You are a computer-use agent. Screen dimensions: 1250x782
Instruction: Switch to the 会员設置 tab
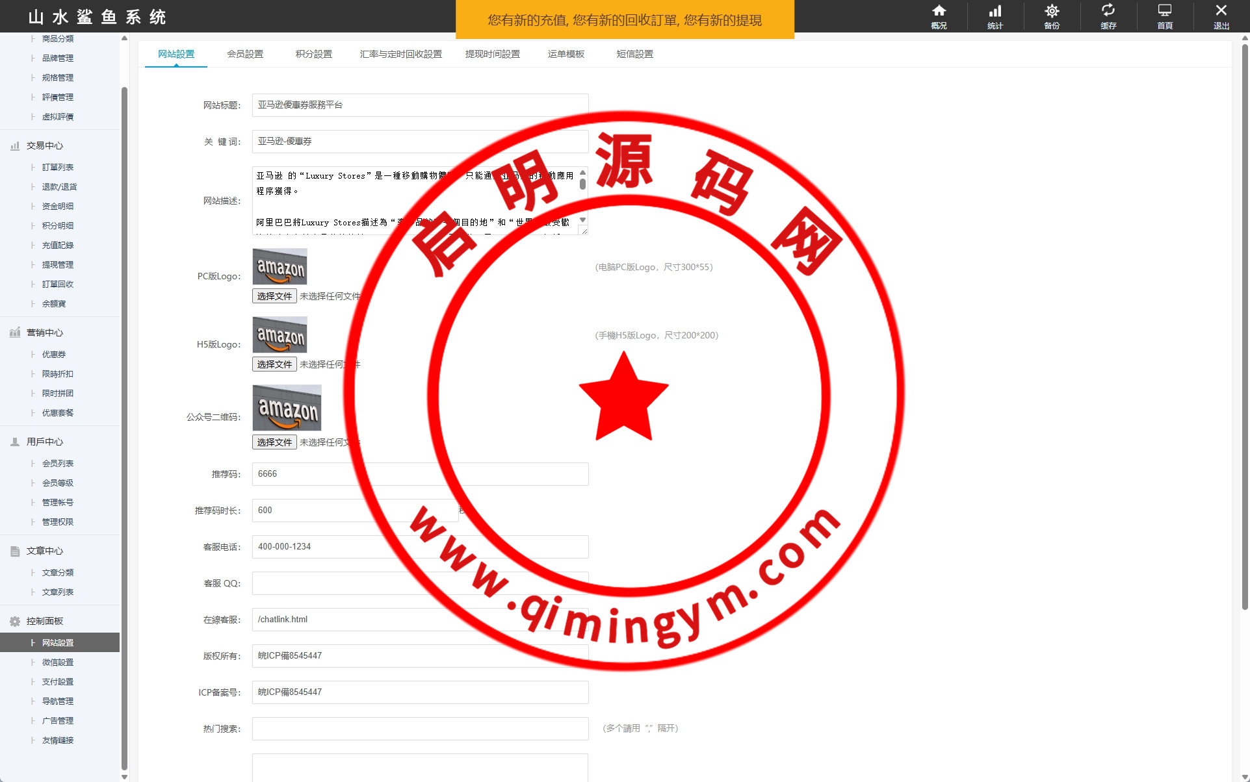coord(245,54)
